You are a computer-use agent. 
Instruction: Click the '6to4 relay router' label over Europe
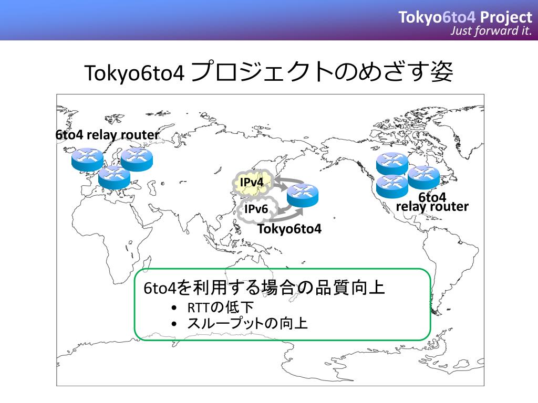pos(107,135)
